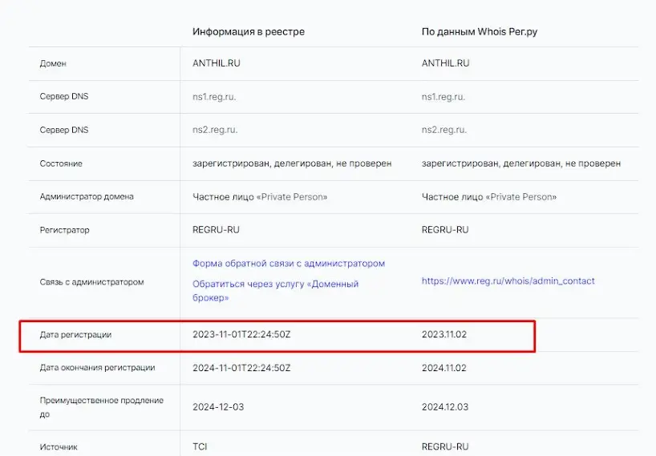
Task: Click the expiration date 2024-11-01T22:24:50Z
Action: (x=241, y=368)
